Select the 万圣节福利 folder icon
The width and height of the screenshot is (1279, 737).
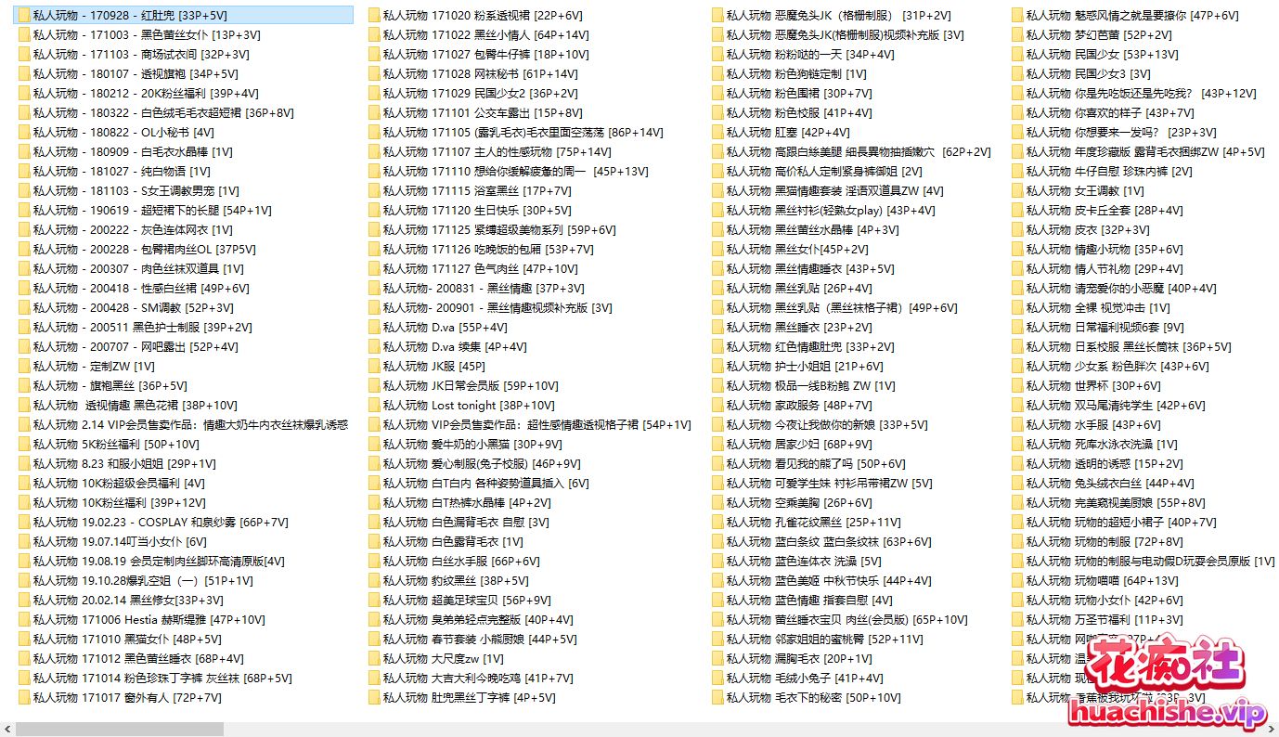tap(1017, 620)
